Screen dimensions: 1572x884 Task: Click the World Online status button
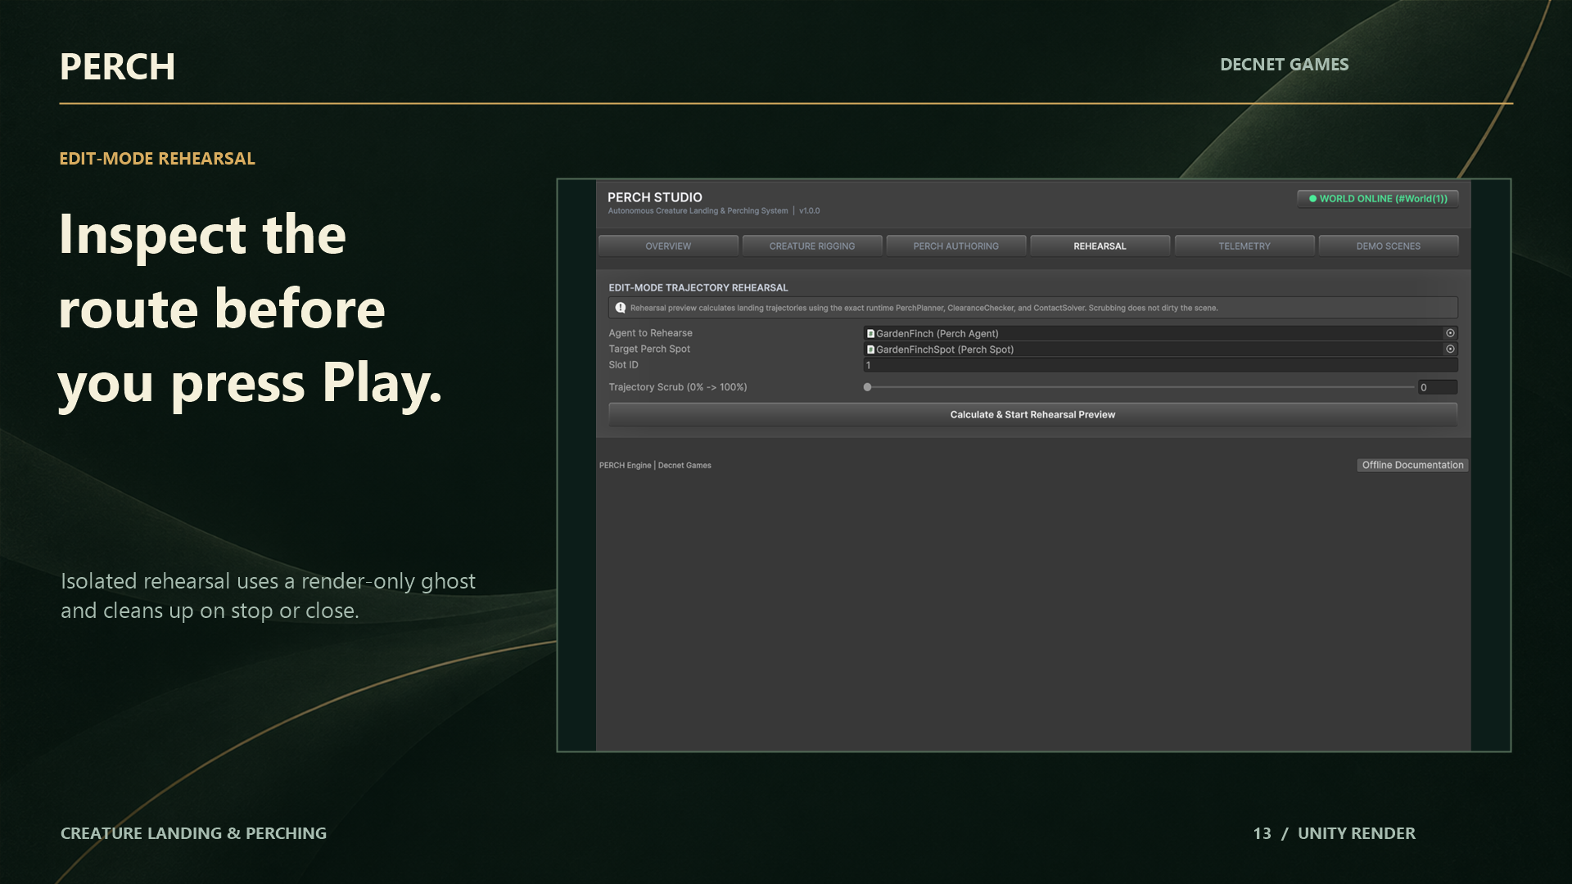[1378, 199]
